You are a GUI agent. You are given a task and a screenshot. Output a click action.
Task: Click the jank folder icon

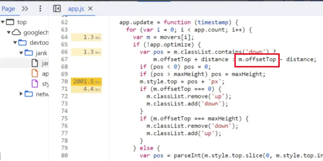[x=29, y=53]
